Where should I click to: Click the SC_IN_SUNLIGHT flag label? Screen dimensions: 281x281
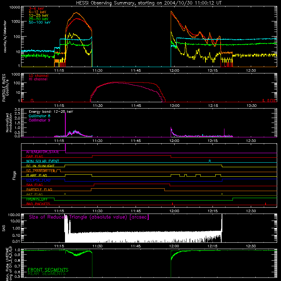click(40, 166)
